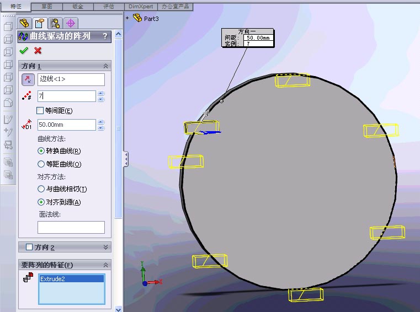Click the Part3 part icon in flyout tree
This screenshot has width=420, height=312.
click(x=137, y=18)
